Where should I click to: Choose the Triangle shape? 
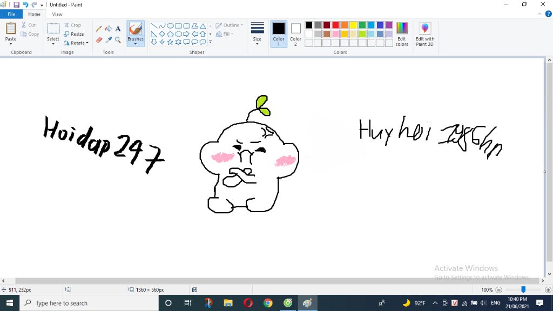(x=203, y=26)
